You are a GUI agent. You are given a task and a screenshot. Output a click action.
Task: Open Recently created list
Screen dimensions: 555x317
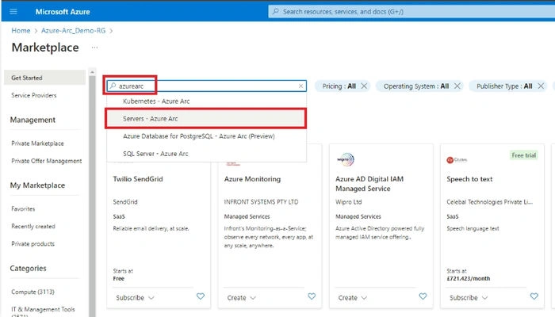tap(33, 227)
